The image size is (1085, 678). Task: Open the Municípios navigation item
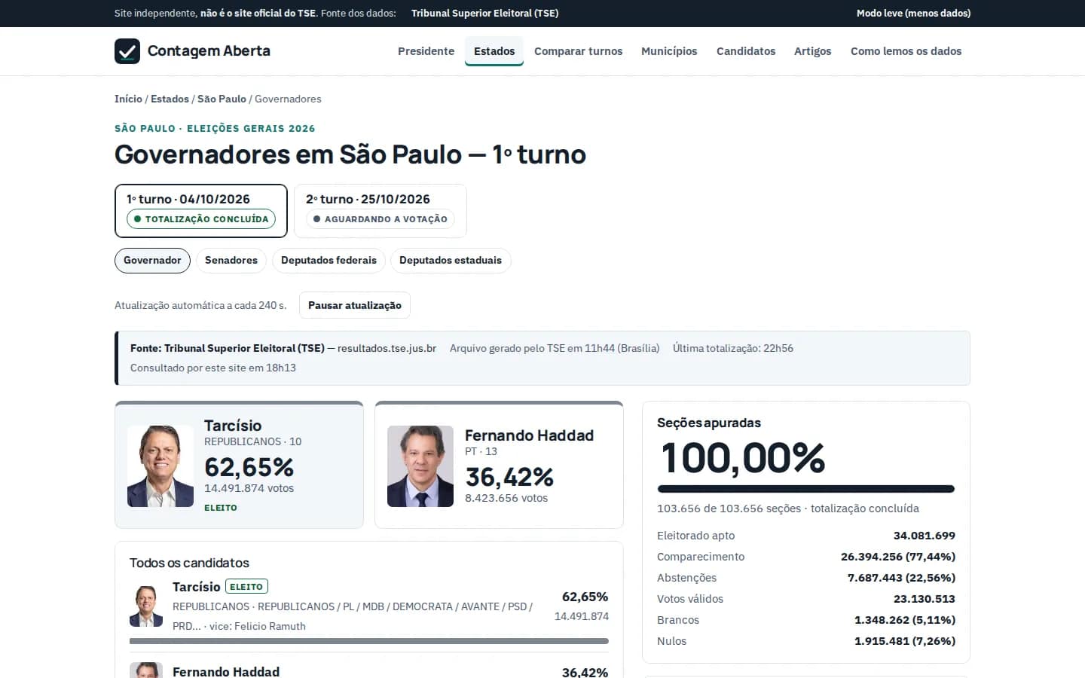[x=669, y=51]
